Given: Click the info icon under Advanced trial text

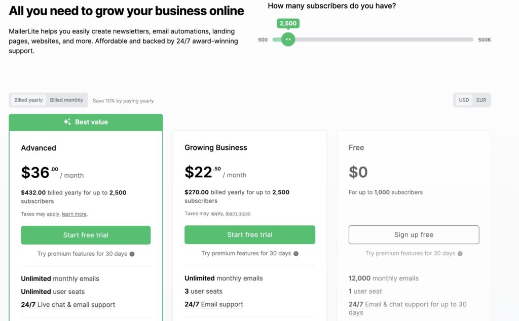Looking at the screenshot, I should [132, 254].
